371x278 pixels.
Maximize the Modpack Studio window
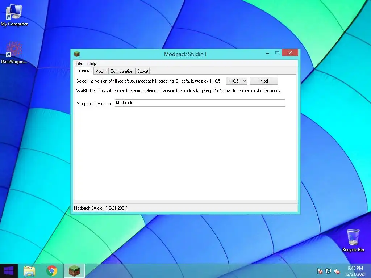(x=277, y=53)
